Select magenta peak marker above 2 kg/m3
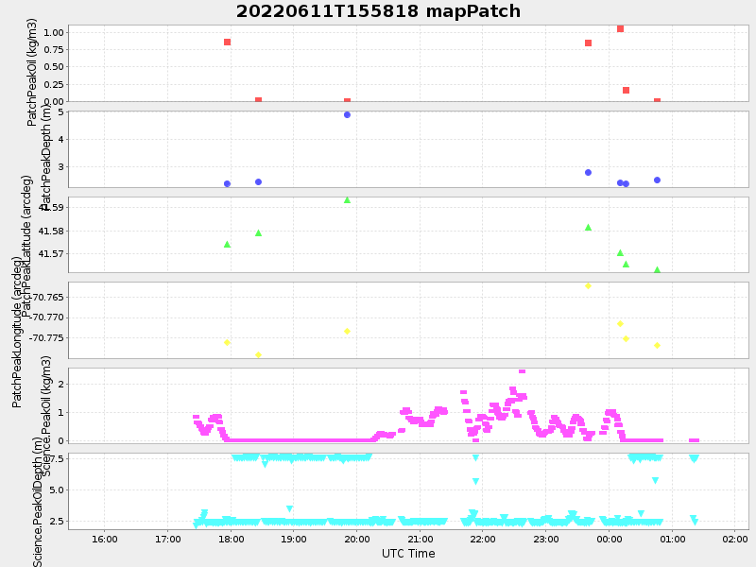This screenshot has height=567, width=756. click(522, 371)
